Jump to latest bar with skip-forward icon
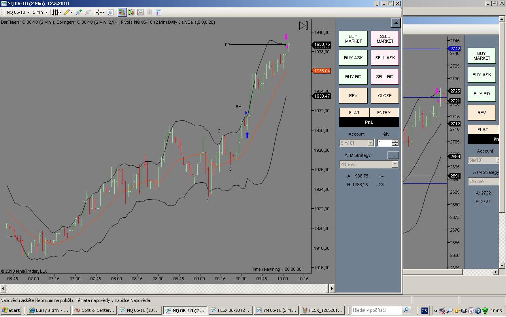This screenshot has width=506, height=317. pyautogui.click(x=303, y=26)
